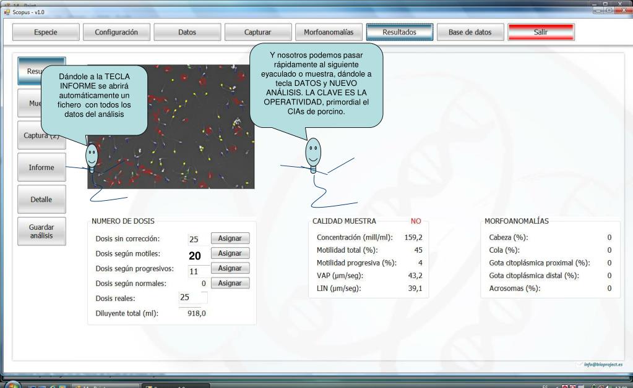Select the Resultados tab
The image size is (633, 388).
400,32
